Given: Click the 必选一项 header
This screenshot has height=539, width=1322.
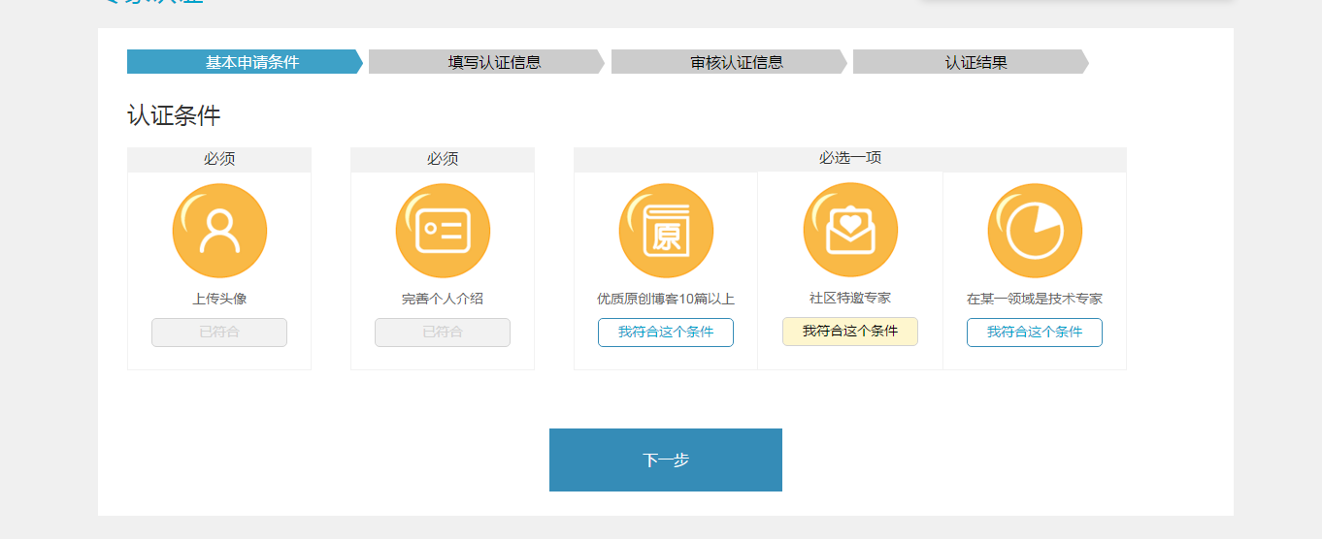Looking at the screenshot, I should pyautogui.click(x=850, y=158).
